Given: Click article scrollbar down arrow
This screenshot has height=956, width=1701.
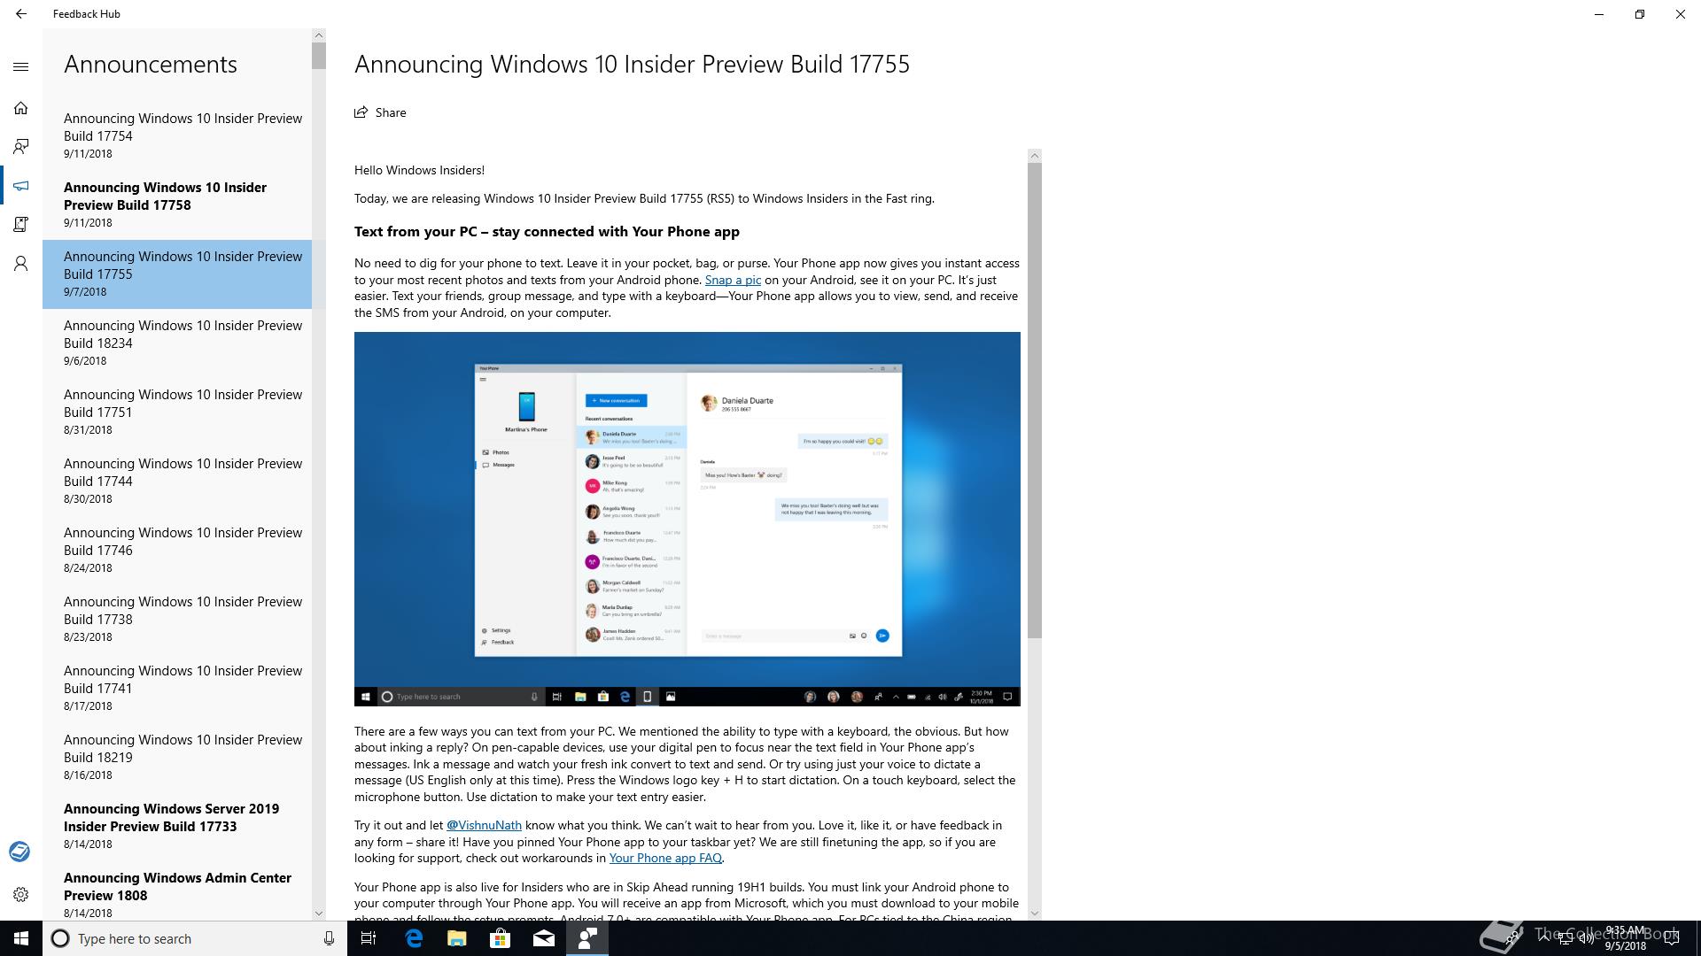Looking at the screenshot, I should pyautogui.click(x=1034, y=913).
